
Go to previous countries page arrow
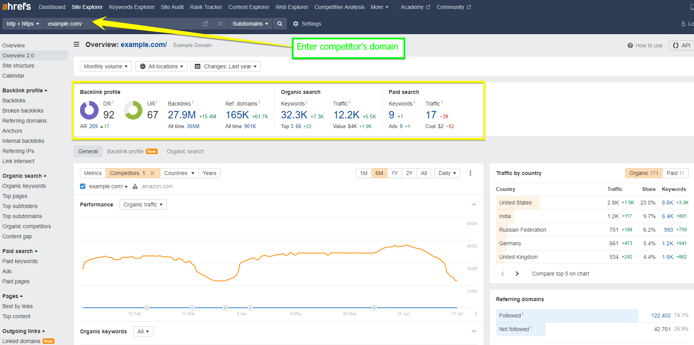click(503, 274)
